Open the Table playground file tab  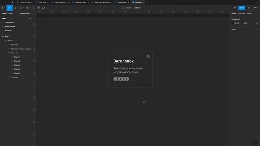point(61,2)
